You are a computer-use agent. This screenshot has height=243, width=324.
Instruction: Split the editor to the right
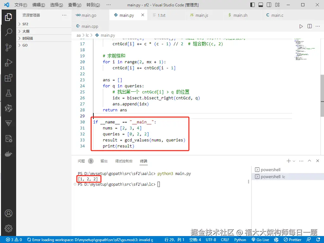(x=309, y=26)
